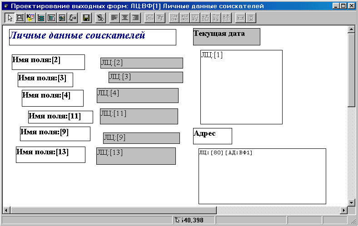Screen dimensions: 358x226
Task: Save the form with the floppy disk icon
Action: tap(86, 18)
